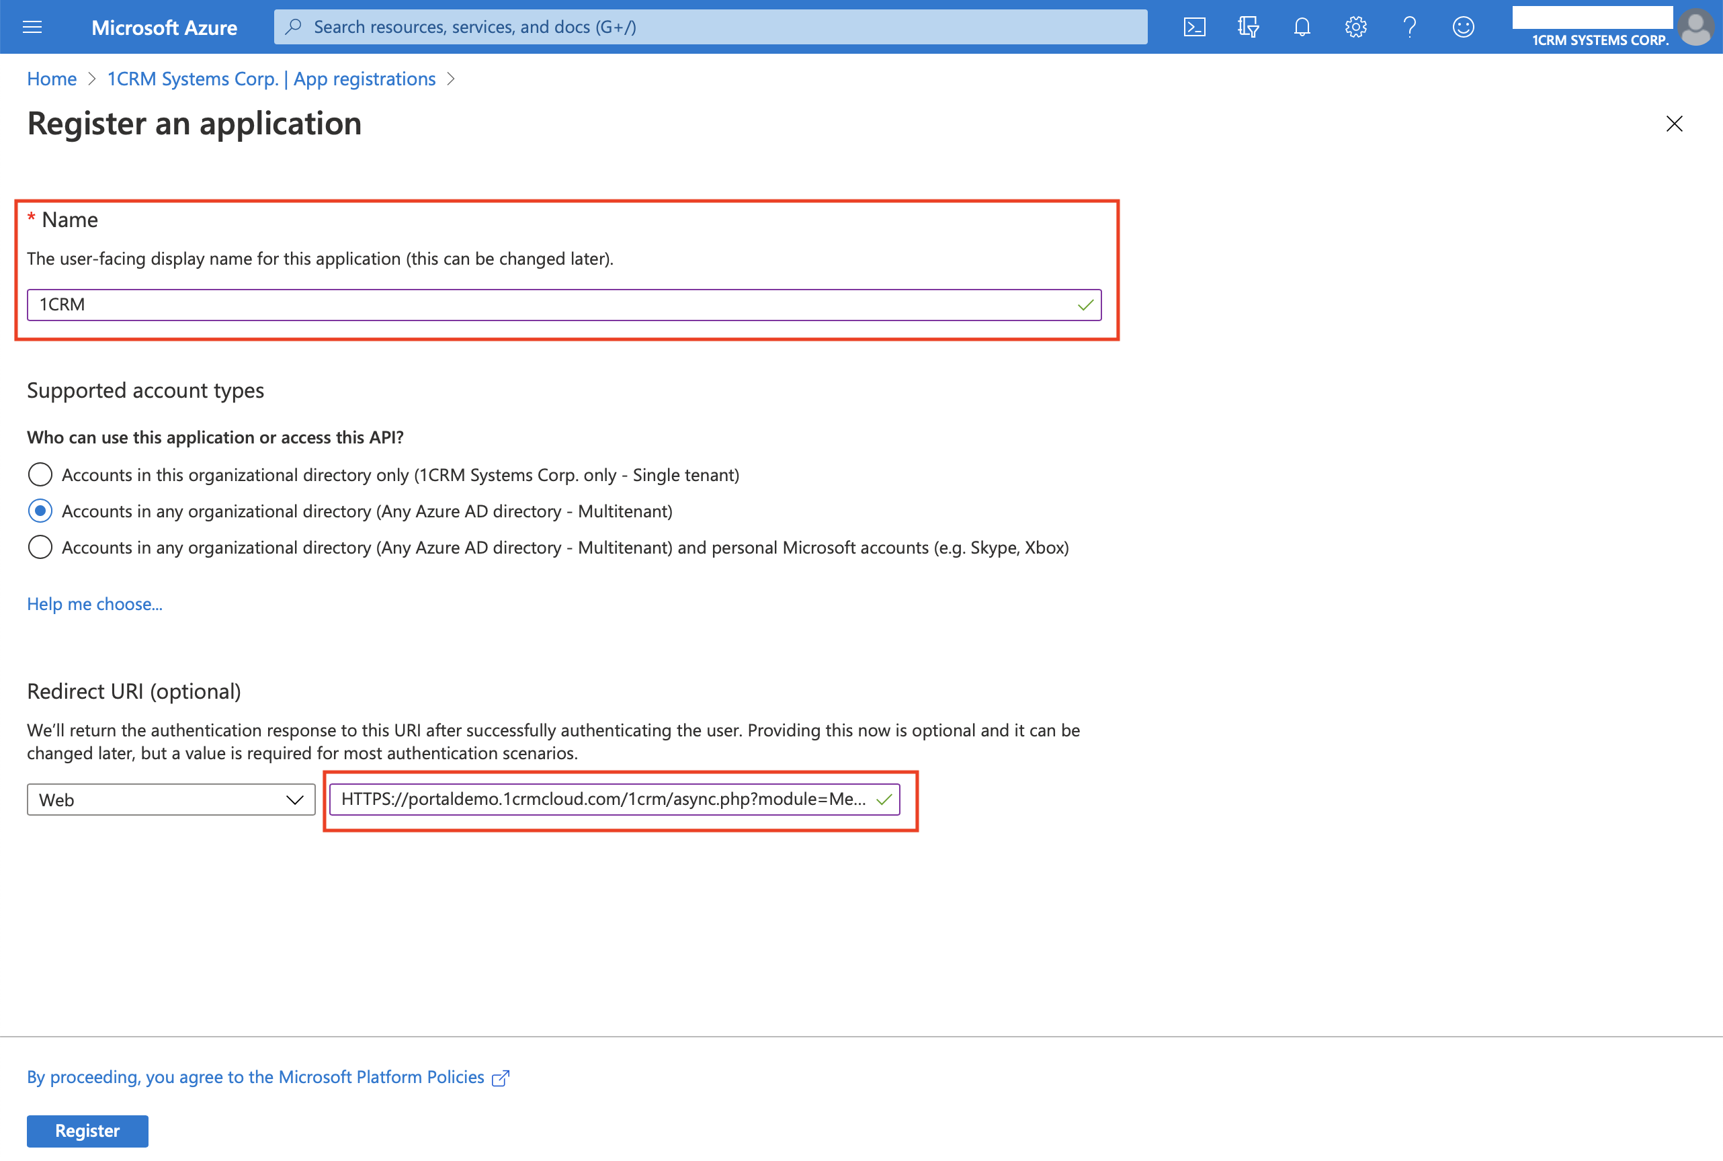Focus the search resources box
The image size is (1723, 1161).
tap(711, 27)
